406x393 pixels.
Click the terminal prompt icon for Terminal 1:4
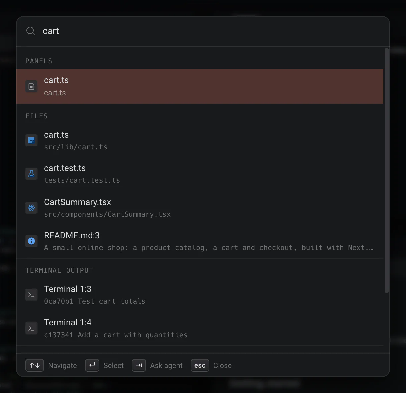click(31, 328)
